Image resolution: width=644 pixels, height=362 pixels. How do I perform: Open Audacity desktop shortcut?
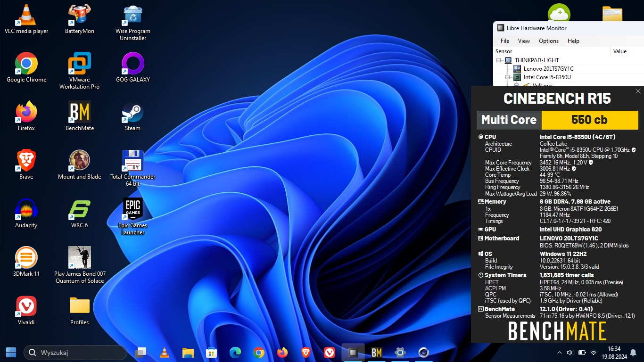pos(26,213)
